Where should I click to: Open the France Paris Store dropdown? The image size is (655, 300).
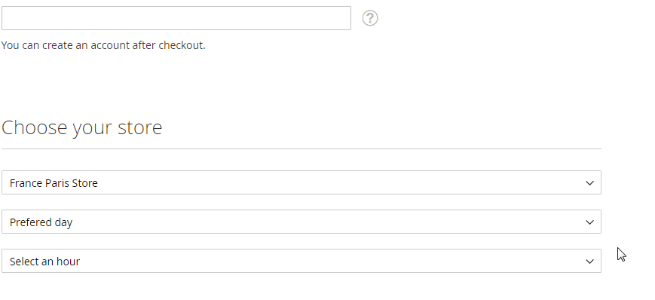click(301, 182)
